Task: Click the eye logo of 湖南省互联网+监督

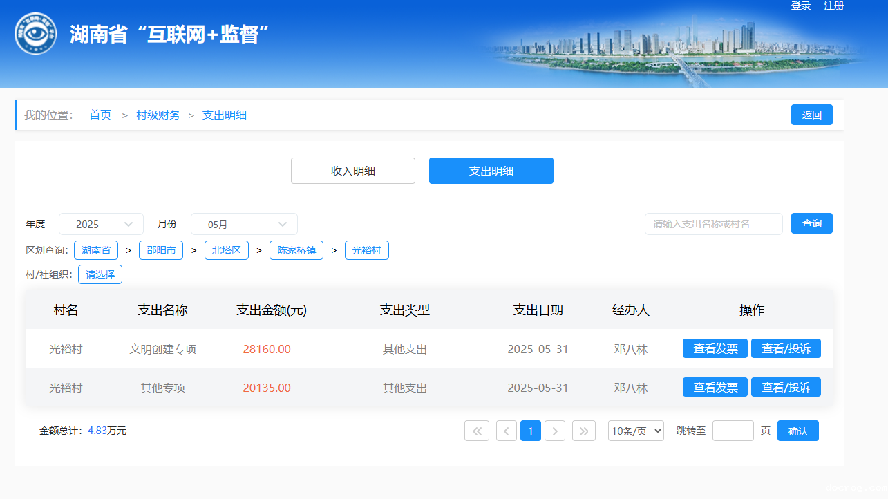Action: tap(35, 33)
